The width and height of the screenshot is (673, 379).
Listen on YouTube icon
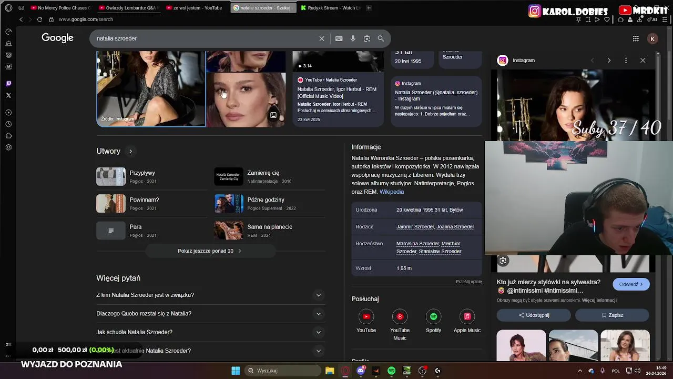pos(366,316)
